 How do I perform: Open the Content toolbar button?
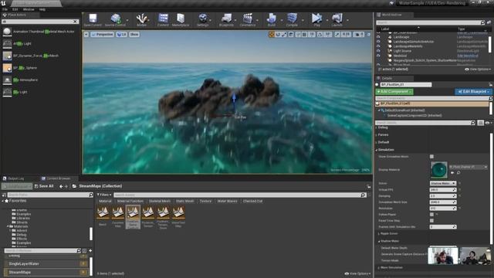[x=163, y=20]
